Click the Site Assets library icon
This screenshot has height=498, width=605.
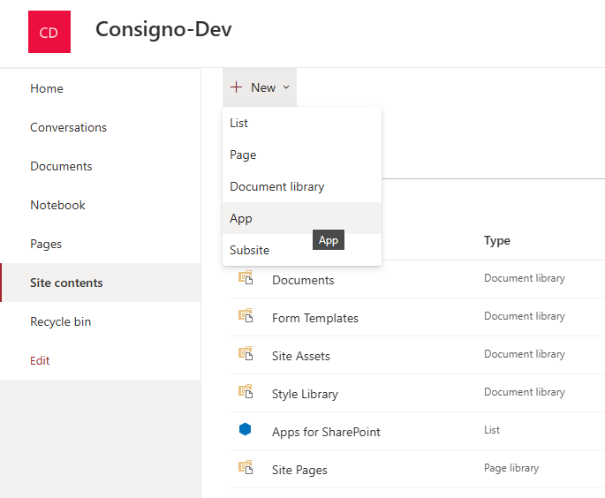tap(246, 353)
